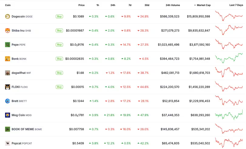Viewport: 246px width, 149px height.
Task: Click the Brett coin logo
Action: pyautogui.click(x=8, y=101)
